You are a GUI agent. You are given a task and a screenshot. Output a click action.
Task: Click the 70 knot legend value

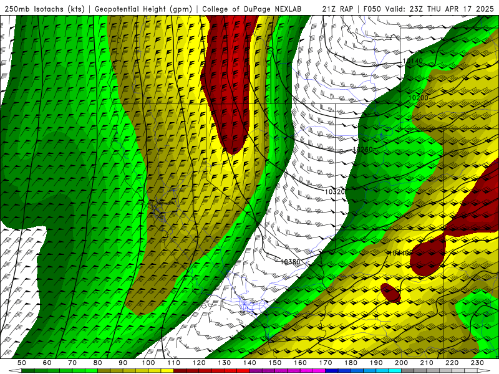[72, 363]
